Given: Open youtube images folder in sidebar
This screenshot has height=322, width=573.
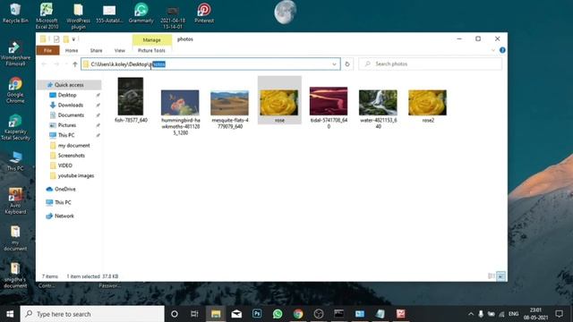Looking at the screenshot, I should point(76,175).
